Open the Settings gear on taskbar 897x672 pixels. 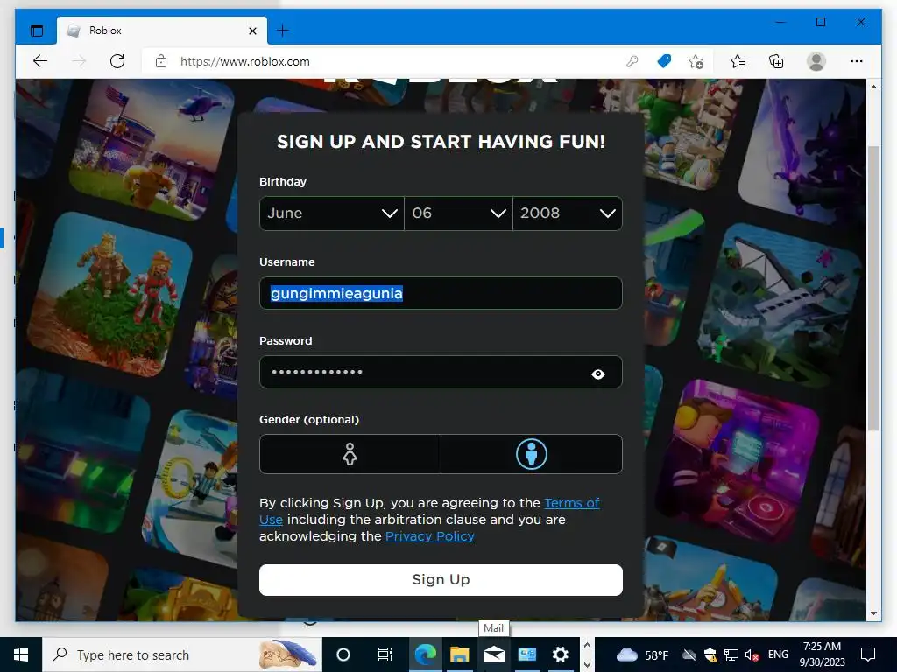560,654
